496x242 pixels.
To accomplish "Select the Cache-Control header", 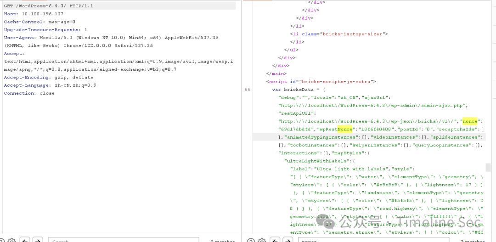I will (x=39, y=22).
